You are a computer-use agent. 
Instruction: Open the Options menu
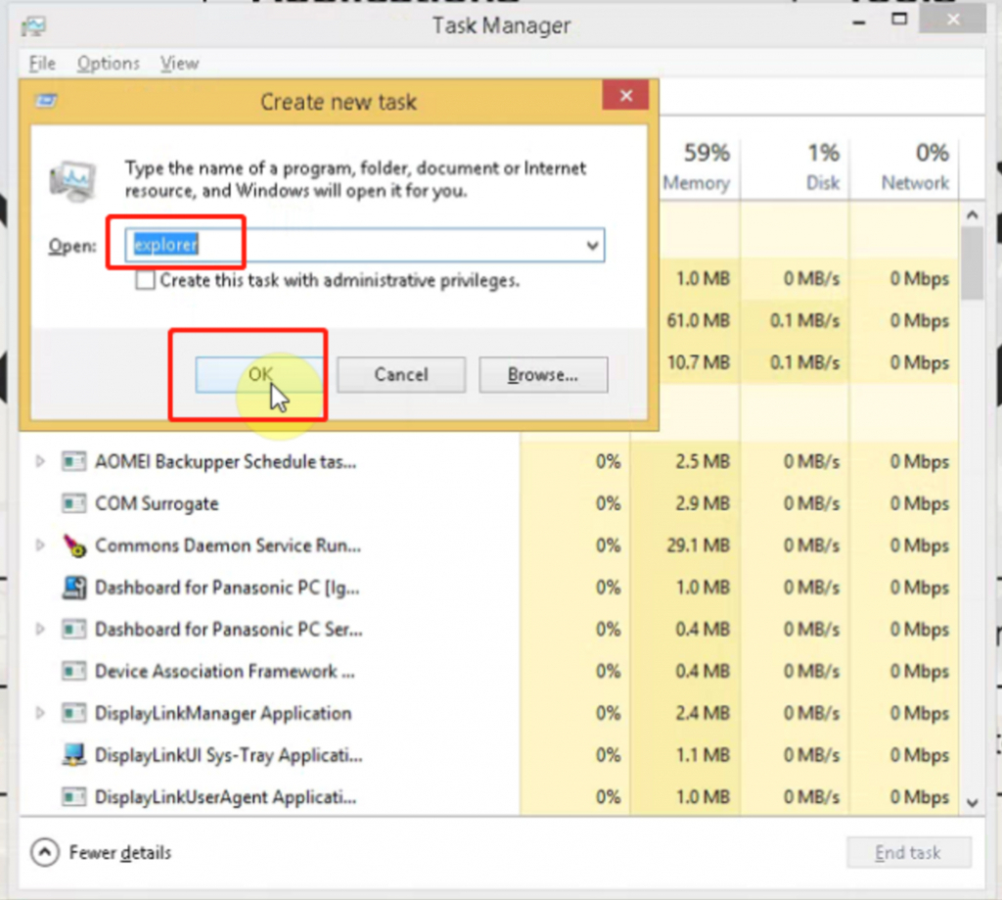point(109,64)
